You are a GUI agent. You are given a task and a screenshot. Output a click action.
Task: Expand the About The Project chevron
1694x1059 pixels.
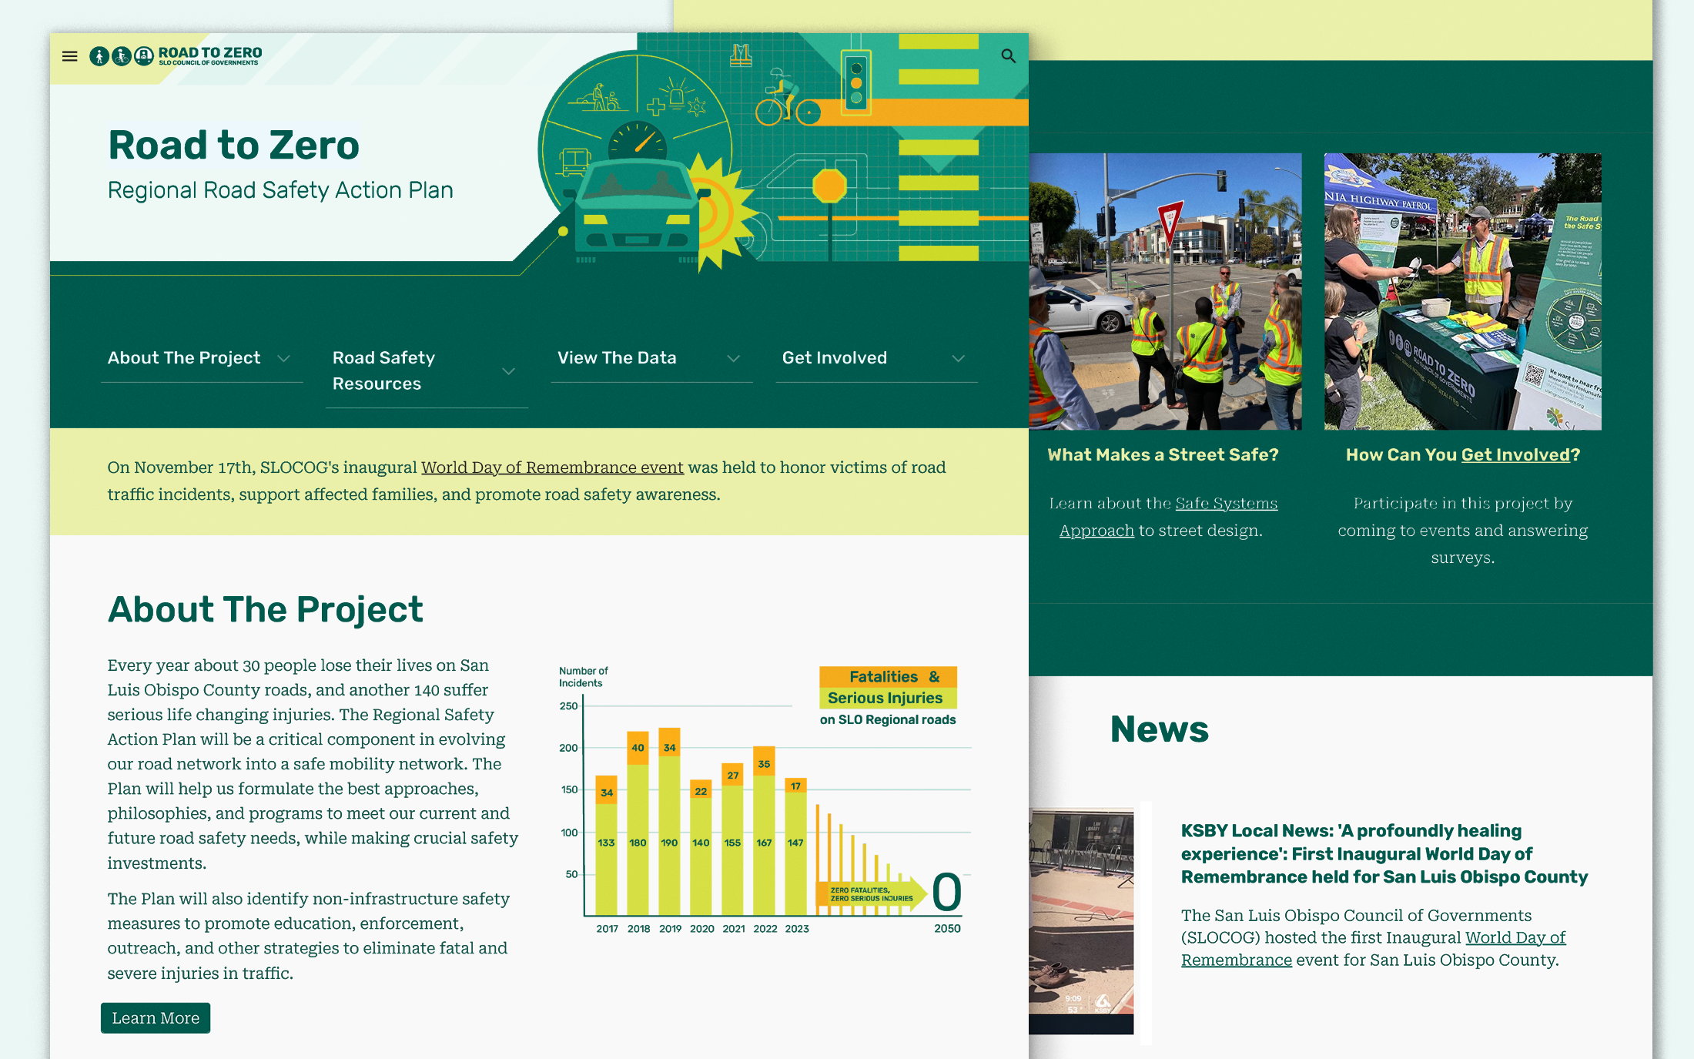coord(283,359)
